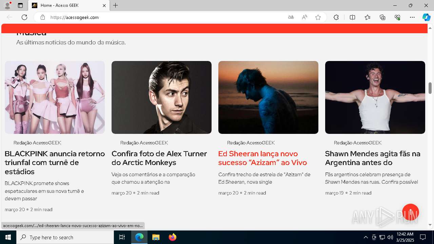Open clock showing 12:42 AM
Screen dimensions: 434x244
click(405, 237)
